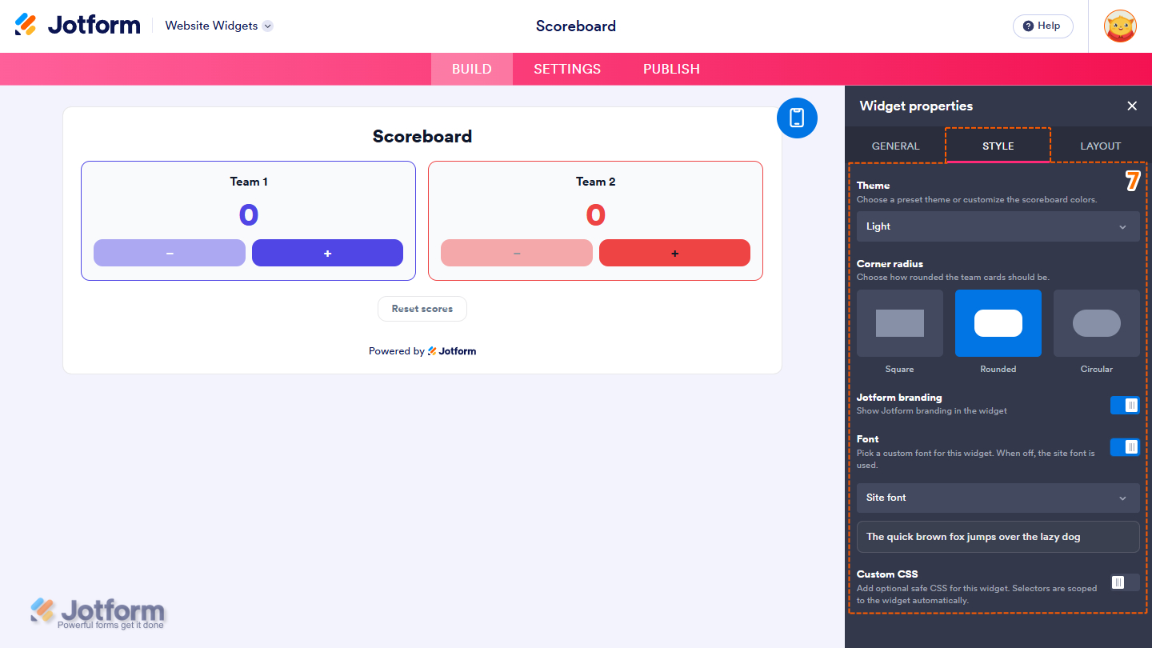The width and height of the screenshot is (1152, 648).
Task: Expand the Theme dropdown set to Light
Action: pyautogui.click(x=998, y=226)
